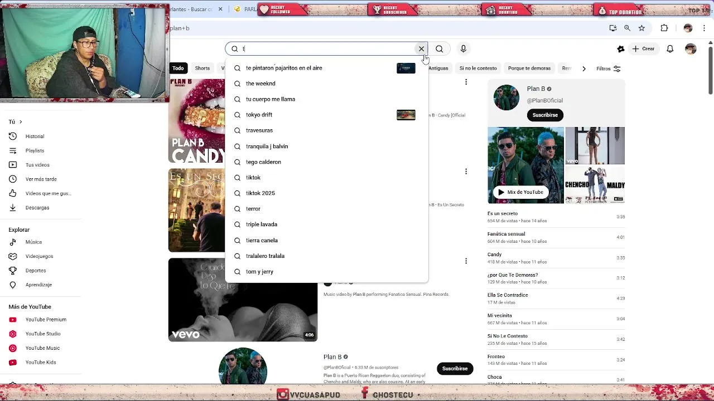Viewport: 714px width, 401px height.
Task: Select suggestion 'tierra canela'
Action: [326, 241]
